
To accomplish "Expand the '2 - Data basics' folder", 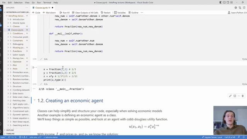I will (x=17, y=93).
